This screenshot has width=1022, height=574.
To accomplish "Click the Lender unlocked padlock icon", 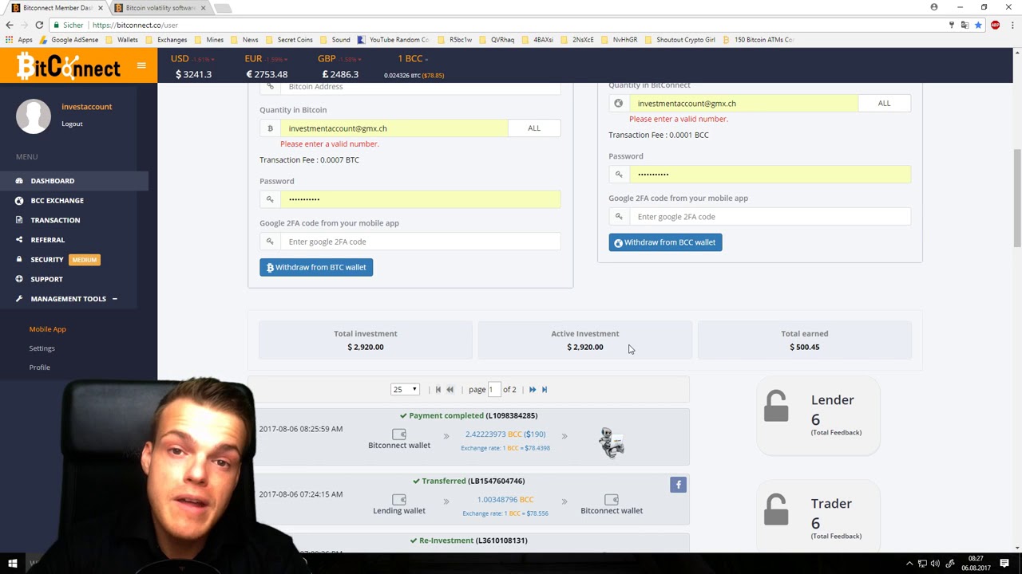I will tap(776, 407).
